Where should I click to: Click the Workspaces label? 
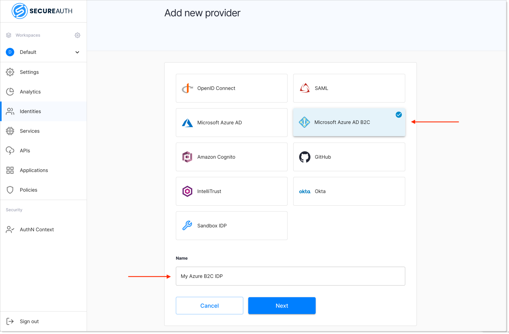[28, 35]
